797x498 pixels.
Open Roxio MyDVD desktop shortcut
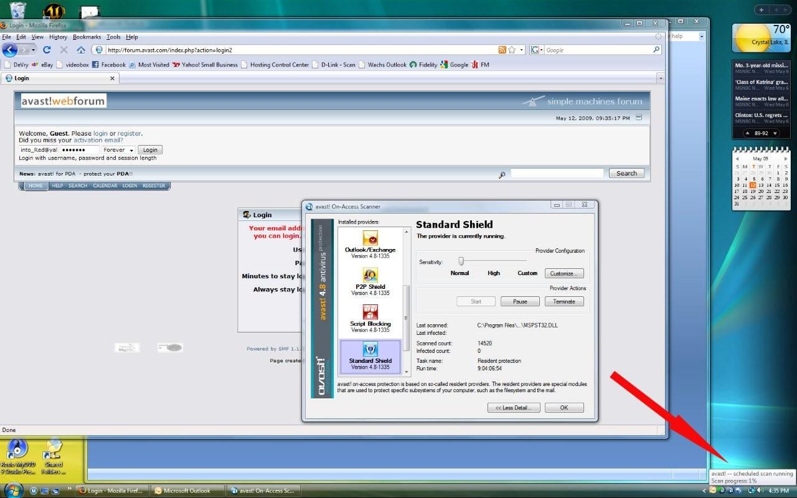click(17, 456)
